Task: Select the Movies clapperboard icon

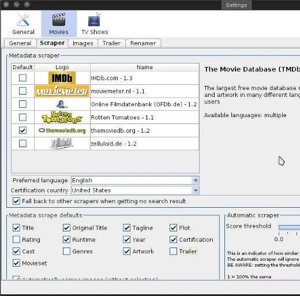Action: tap(59, 24)
